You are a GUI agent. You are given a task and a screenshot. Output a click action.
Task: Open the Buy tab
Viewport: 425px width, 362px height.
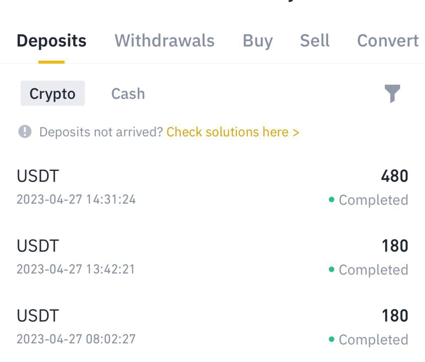[257, 40]
